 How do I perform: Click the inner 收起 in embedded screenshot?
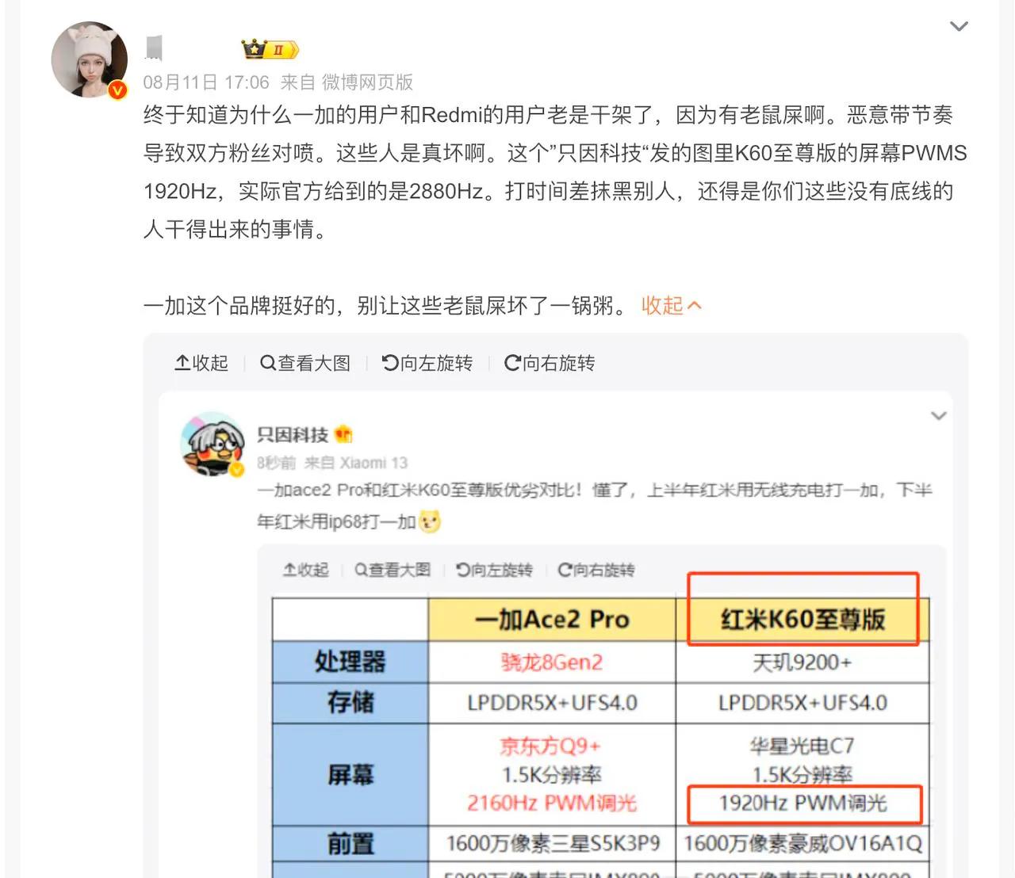click(306, 570)
